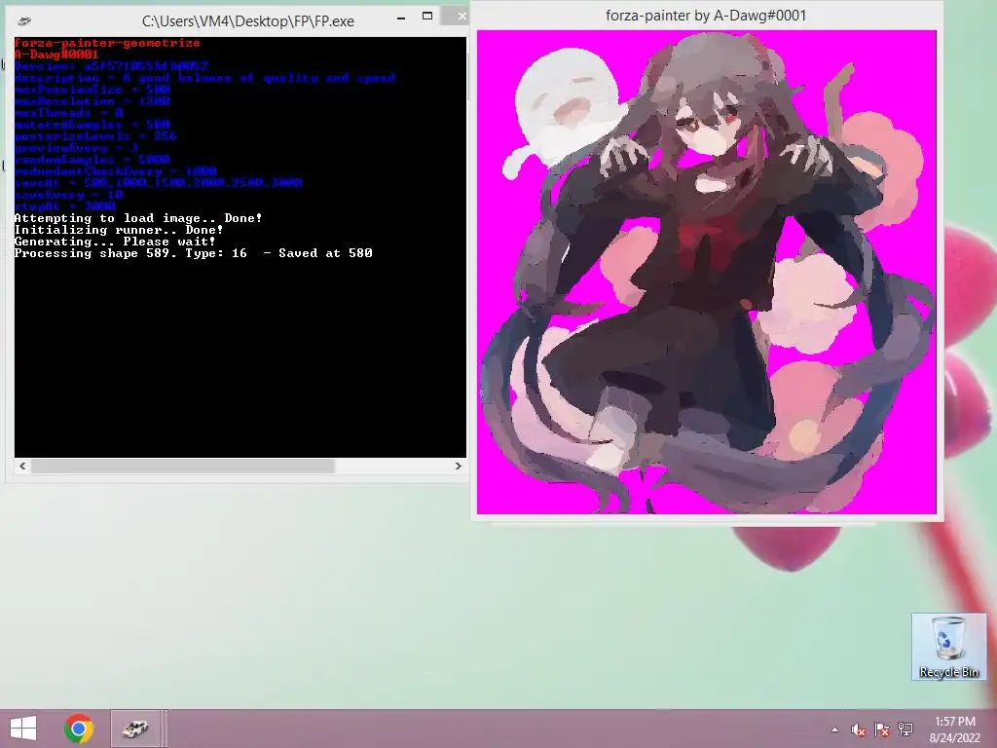Open the Windows Start menu
Viewport: 997px width, 748px height.
[x=23, y=729]
